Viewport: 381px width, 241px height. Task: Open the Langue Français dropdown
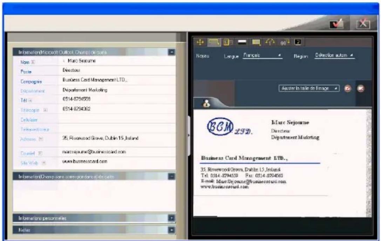263,56
